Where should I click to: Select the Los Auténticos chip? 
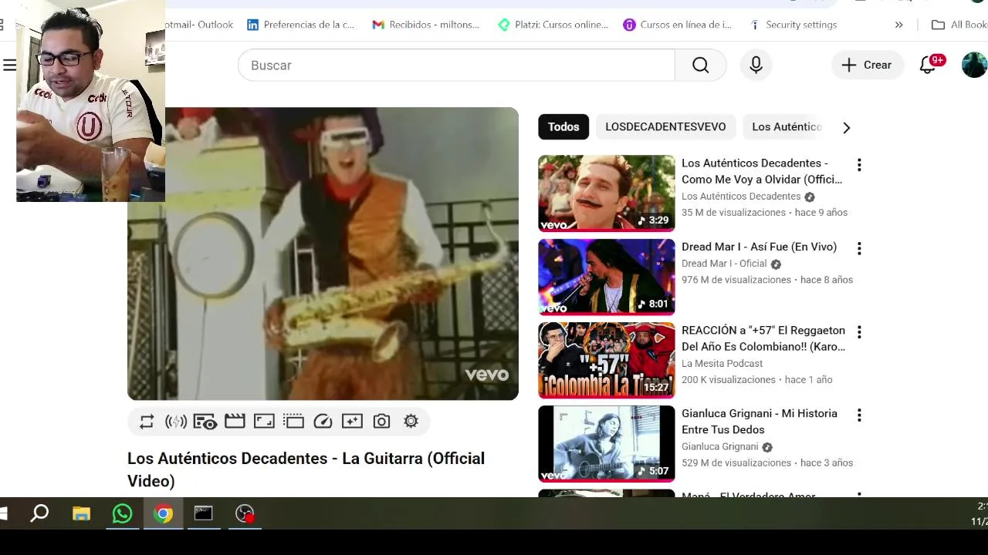click(787, 127)
